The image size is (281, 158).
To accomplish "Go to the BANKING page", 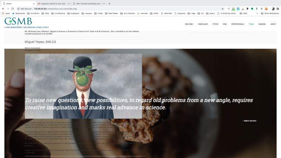I will click(x=262, y=24).
